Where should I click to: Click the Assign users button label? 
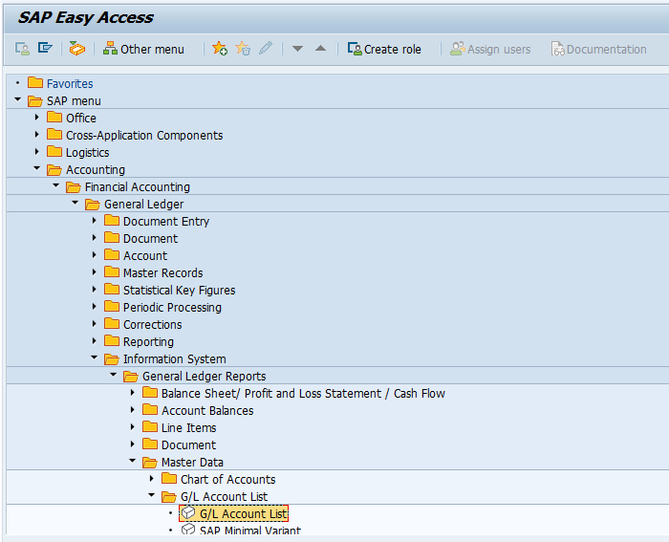[499, 50]
